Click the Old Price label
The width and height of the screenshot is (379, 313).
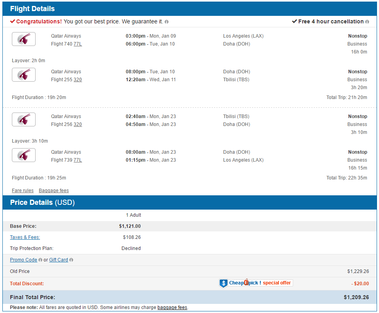(20, 271)
